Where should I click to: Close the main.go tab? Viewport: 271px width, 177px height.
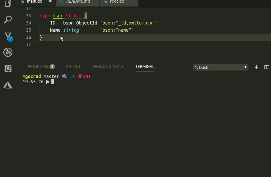[x=50, y=2]
